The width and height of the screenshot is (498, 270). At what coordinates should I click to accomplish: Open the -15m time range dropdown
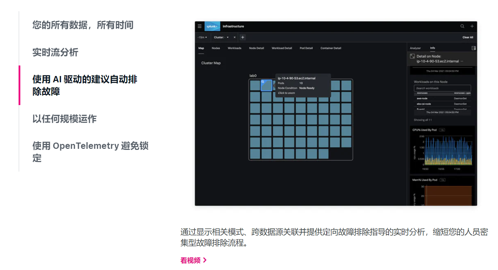202,37
